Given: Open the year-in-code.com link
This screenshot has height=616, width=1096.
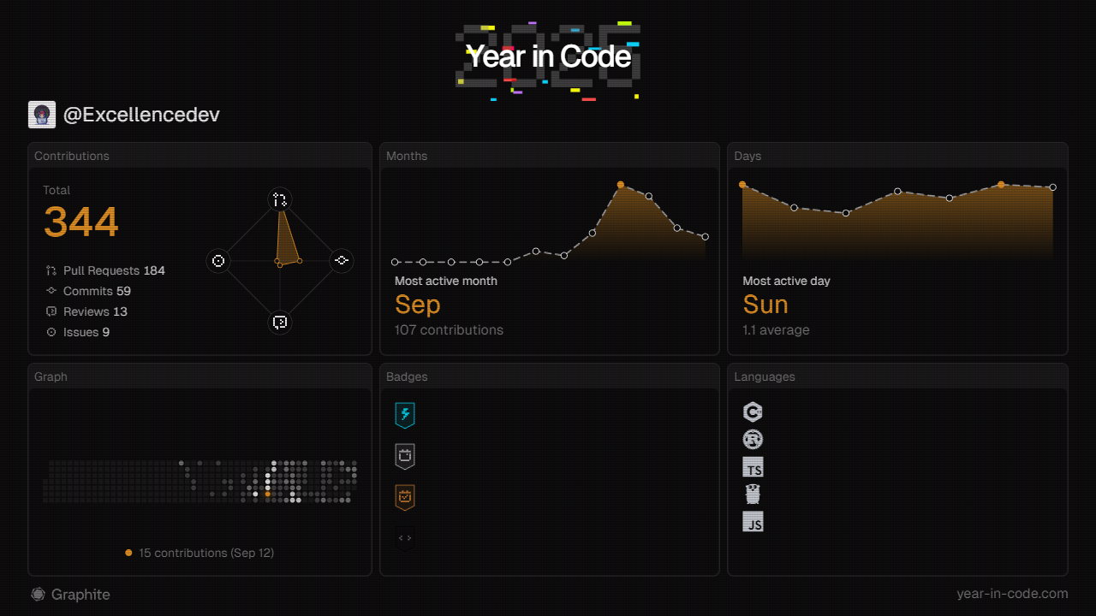Looking at the screenshot, I should 1012,594.
